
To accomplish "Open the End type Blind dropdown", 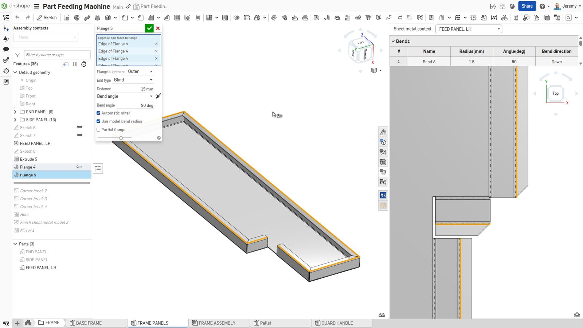I will pos(133,80).
